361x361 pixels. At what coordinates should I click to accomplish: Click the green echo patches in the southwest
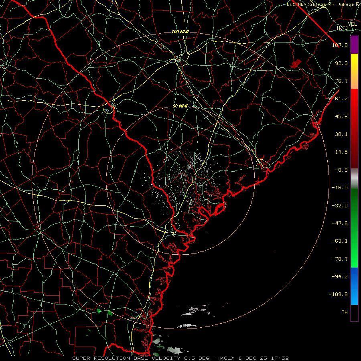point(105,312)
